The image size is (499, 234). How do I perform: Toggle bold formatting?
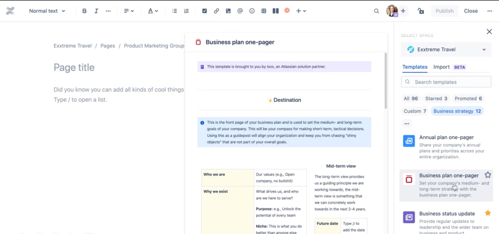[84, 11]
